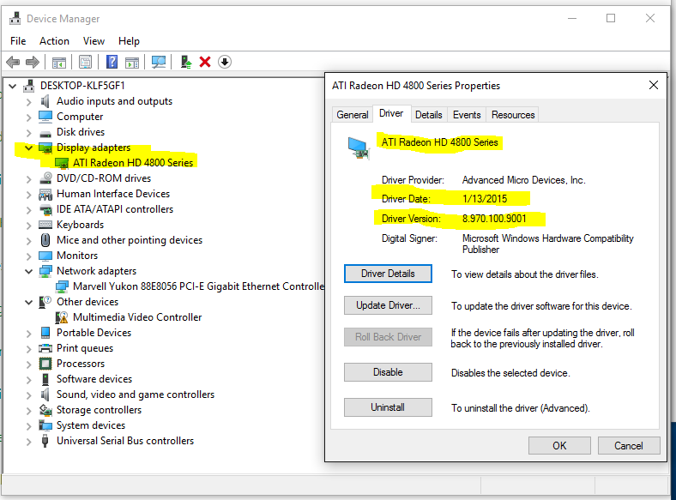
Task: Open the View menu
Action: 94,41
